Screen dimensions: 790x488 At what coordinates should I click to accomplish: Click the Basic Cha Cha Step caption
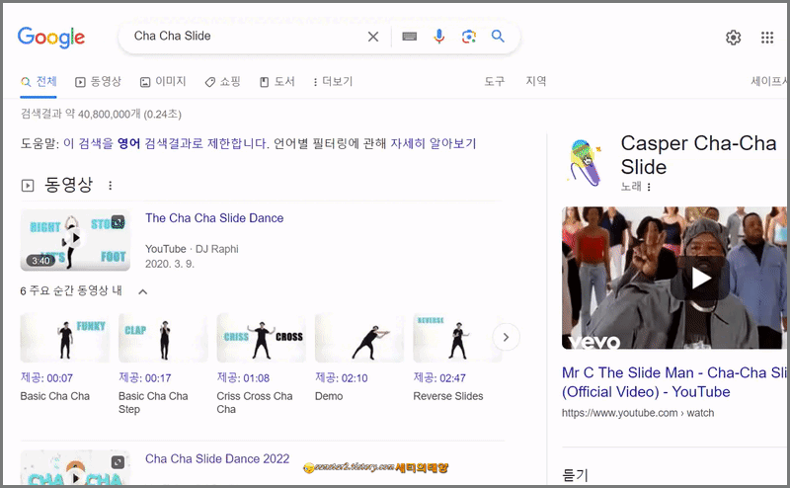coord(153,403)
